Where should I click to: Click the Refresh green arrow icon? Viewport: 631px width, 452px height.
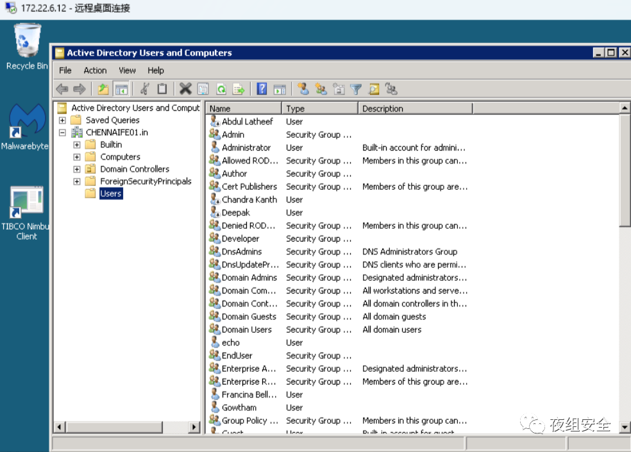221,89
